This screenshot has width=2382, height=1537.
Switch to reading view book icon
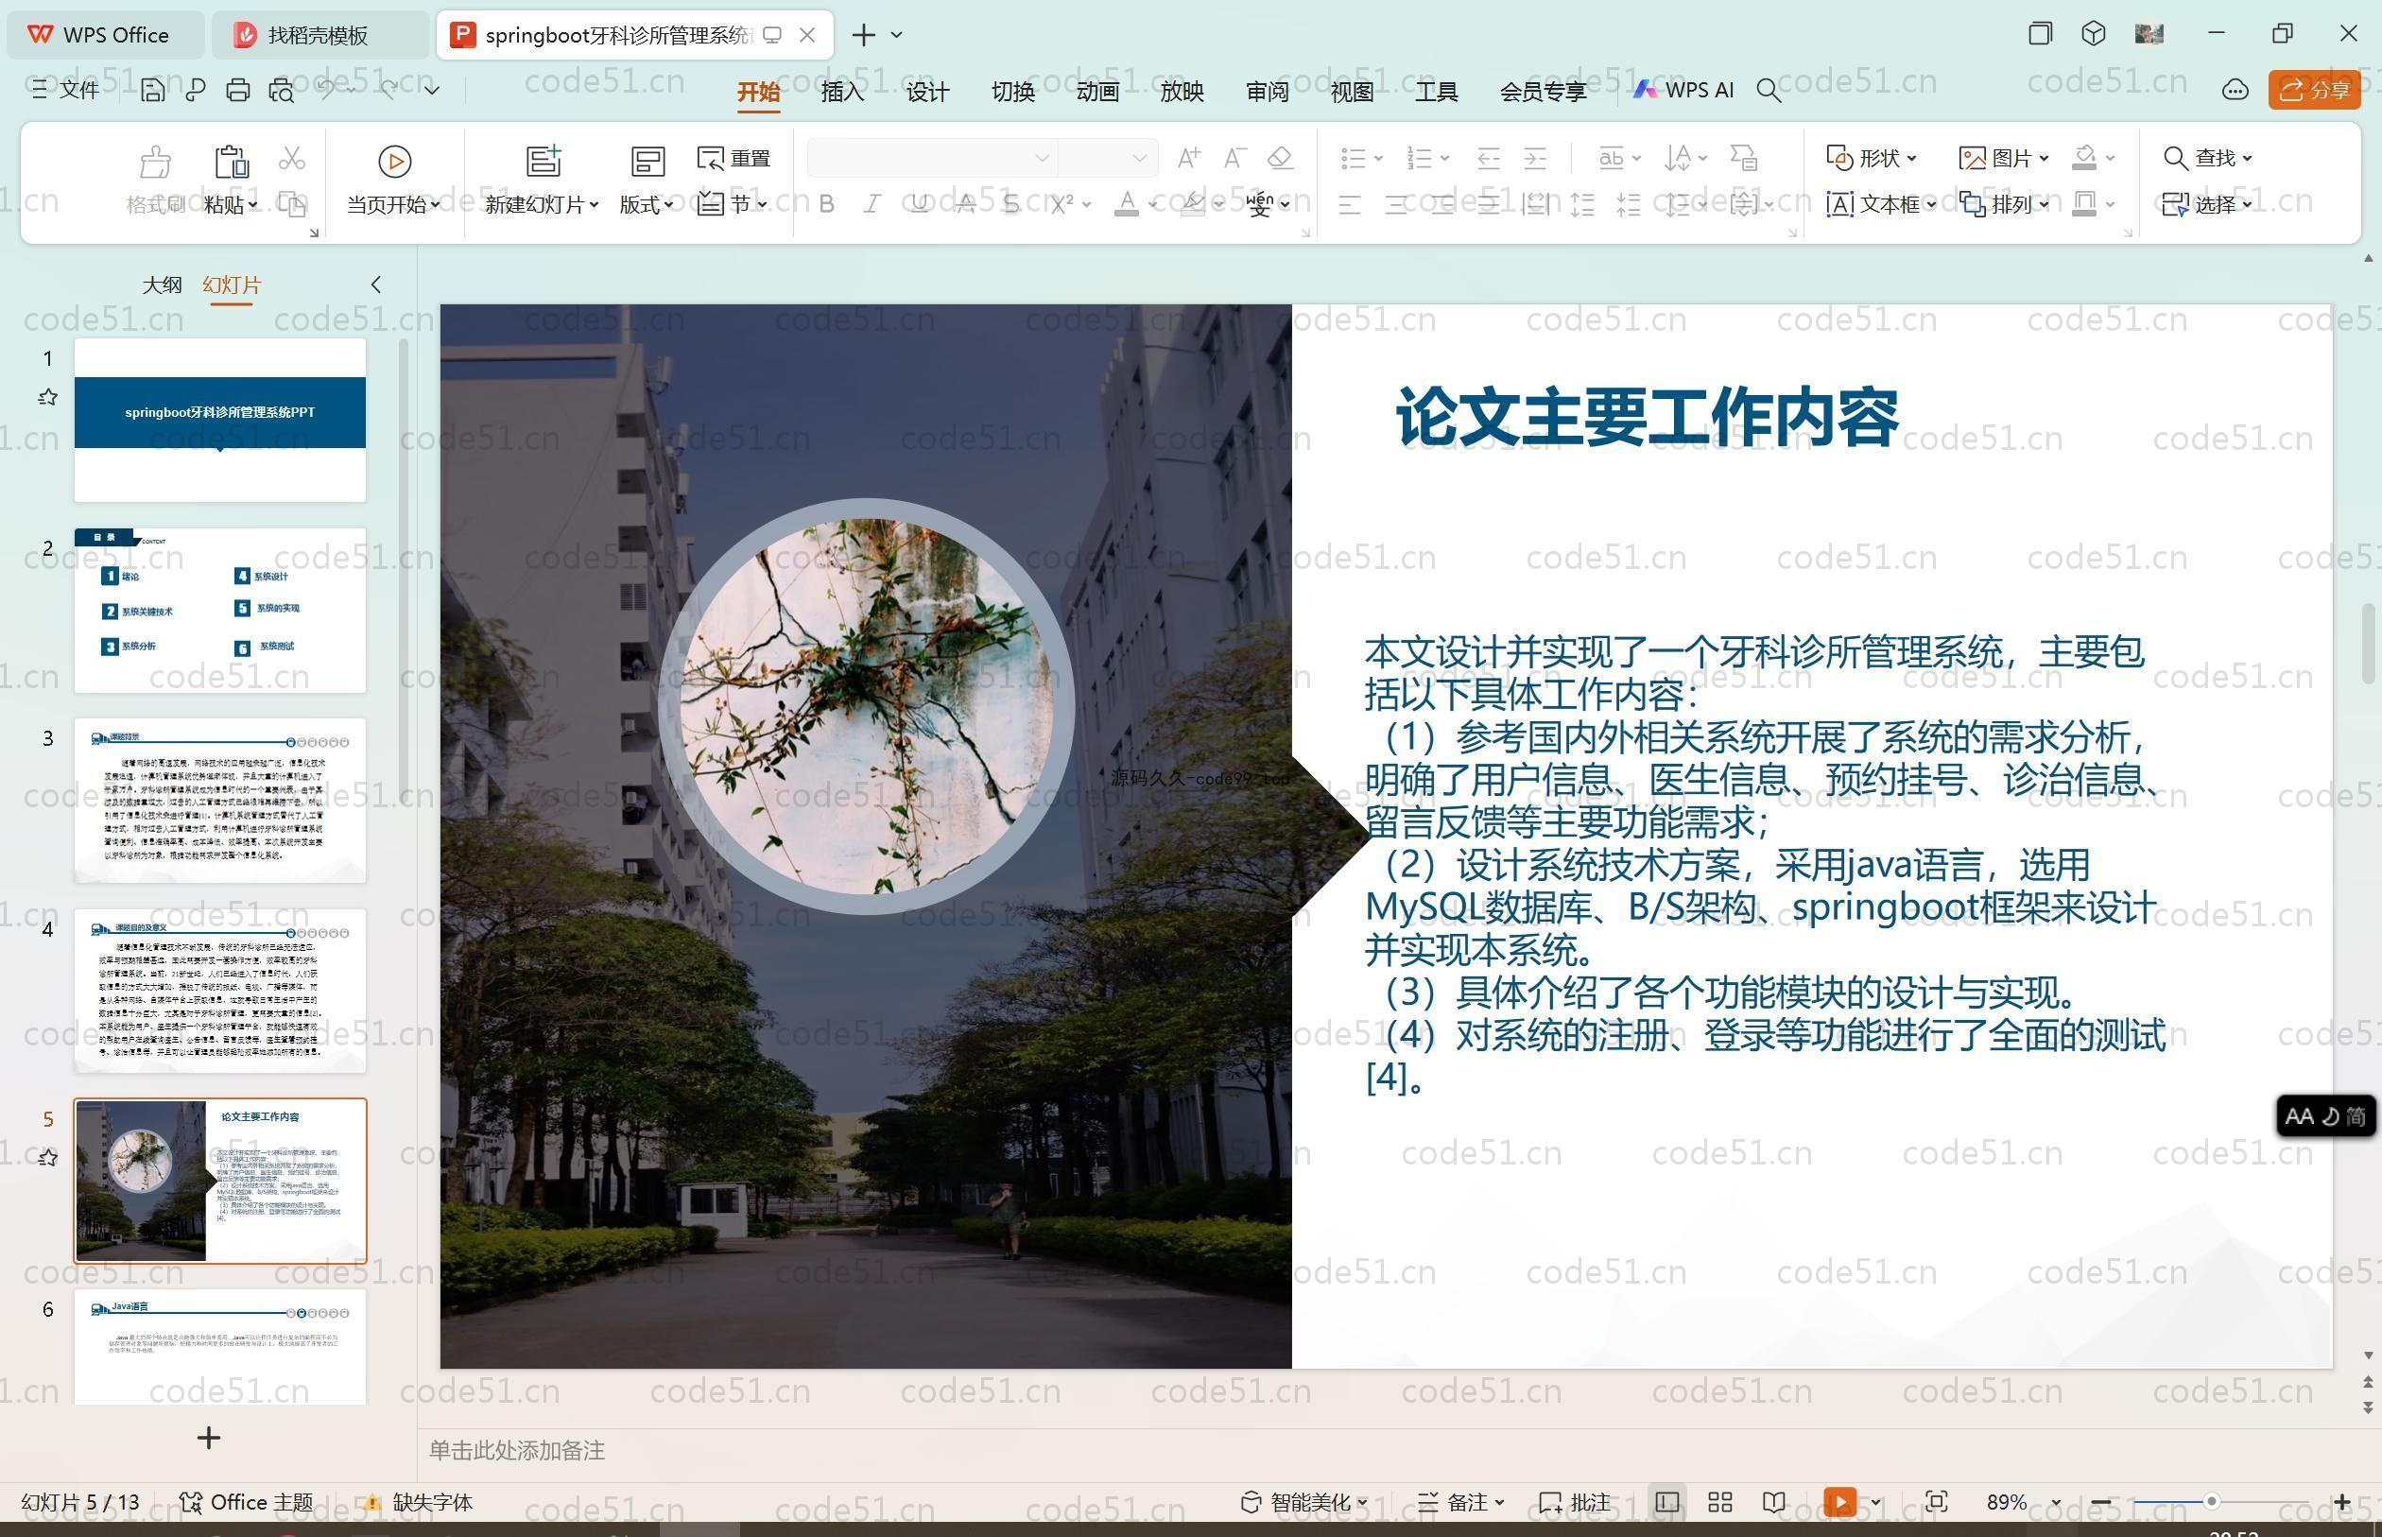1773,1502
